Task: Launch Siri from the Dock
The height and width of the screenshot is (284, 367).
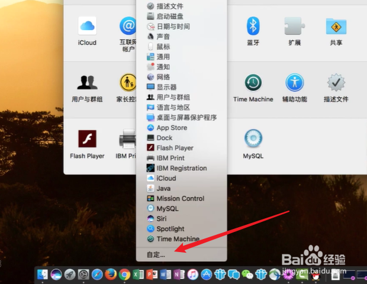Action: [x=56, y=275]
